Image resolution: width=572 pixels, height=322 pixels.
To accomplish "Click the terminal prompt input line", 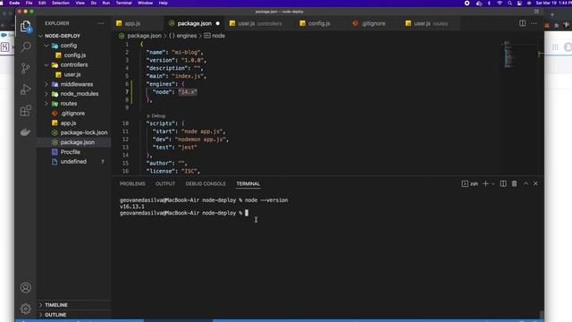I will click(184, 213).
